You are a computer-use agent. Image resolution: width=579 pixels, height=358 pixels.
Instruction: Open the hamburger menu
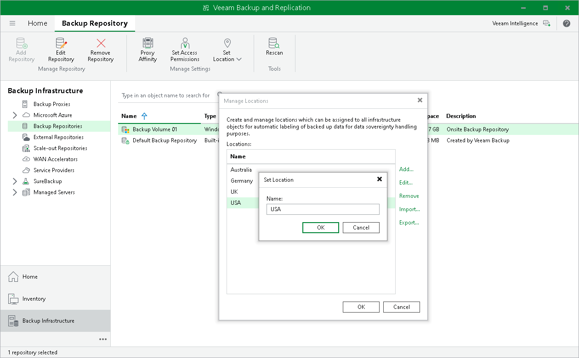[12, 23]
